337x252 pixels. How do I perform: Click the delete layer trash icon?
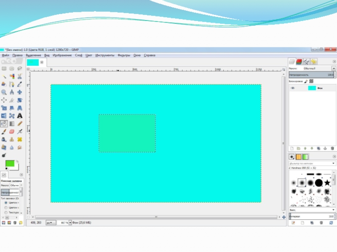[x=332, y=148]
